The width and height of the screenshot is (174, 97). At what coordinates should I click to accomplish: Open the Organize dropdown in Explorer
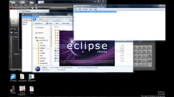pos(39,23)
